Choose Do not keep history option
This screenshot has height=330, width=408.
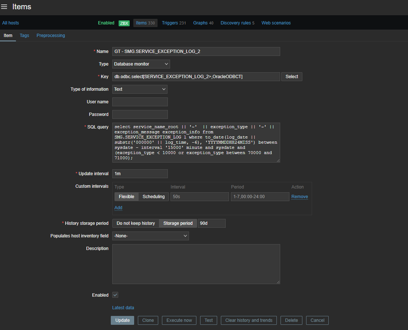point(136,223)
